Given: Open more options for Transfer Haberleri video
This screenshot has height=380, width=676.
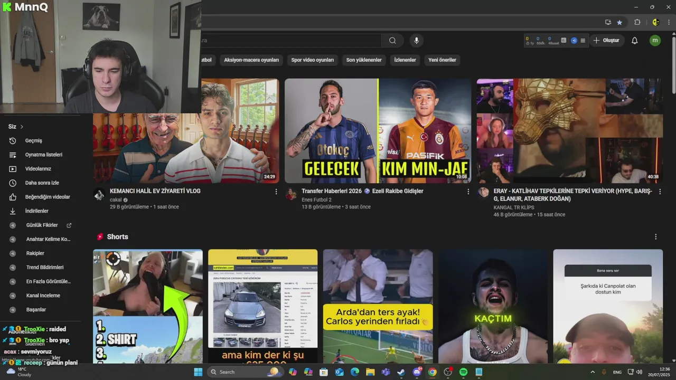Looking at the screenshot, I should point(468,192).
